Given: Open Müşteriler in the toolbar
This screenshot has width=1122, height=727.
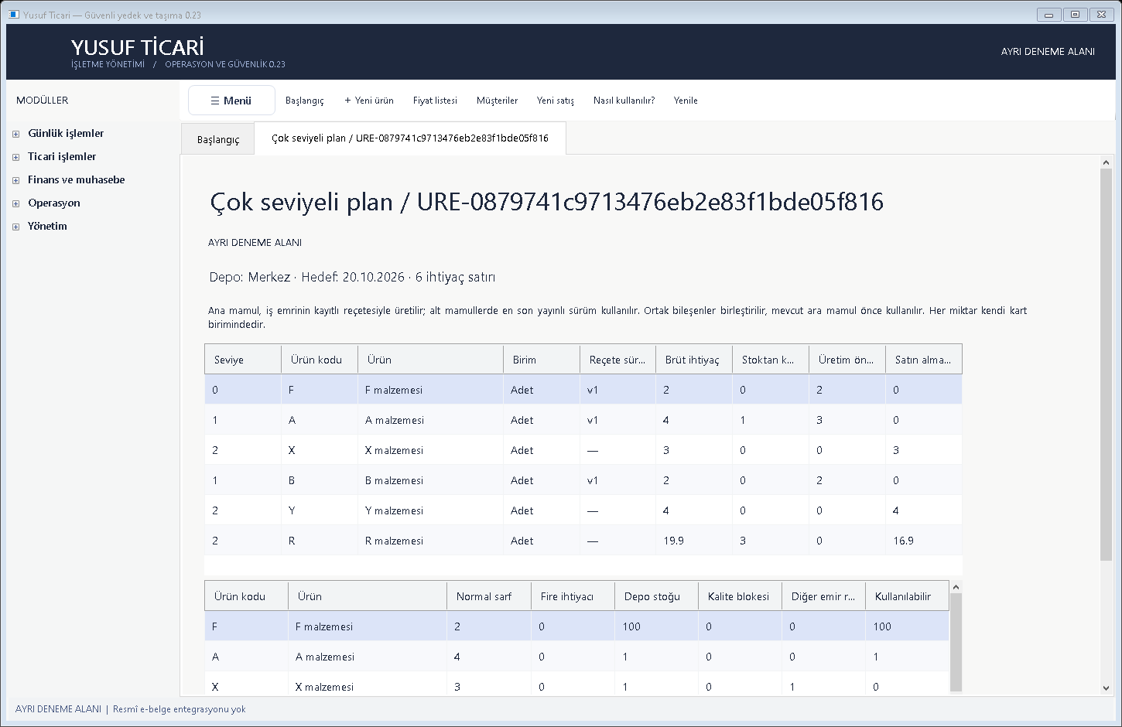Looking at the screenshot, I should (497, 101).
